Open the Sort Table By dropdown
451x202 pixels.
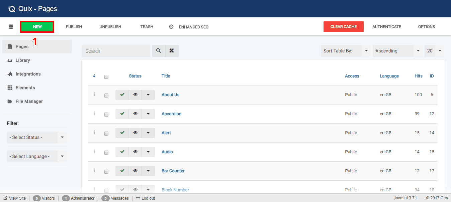click(x=346, y=51)
